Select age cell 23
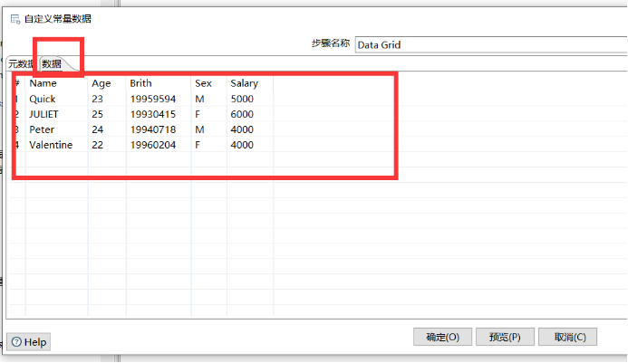This screenshot has width=628, height=363. click(x=107, y=99)
